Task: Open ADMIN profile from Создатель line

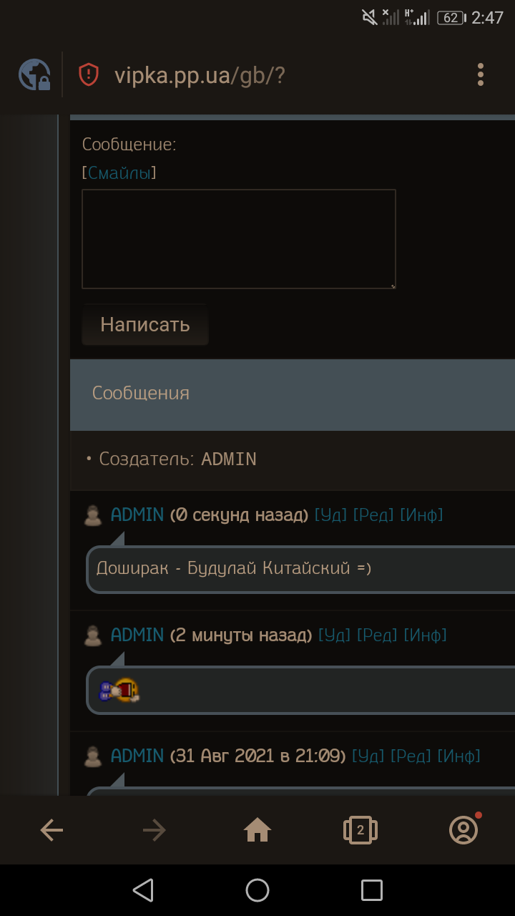Action: point(229,459)
